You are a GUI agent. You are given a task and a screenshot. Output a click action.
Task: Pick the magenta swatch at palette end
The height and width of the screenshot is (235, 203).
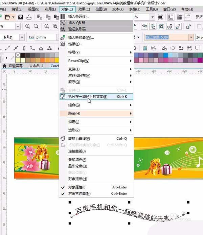coord(200,60)
